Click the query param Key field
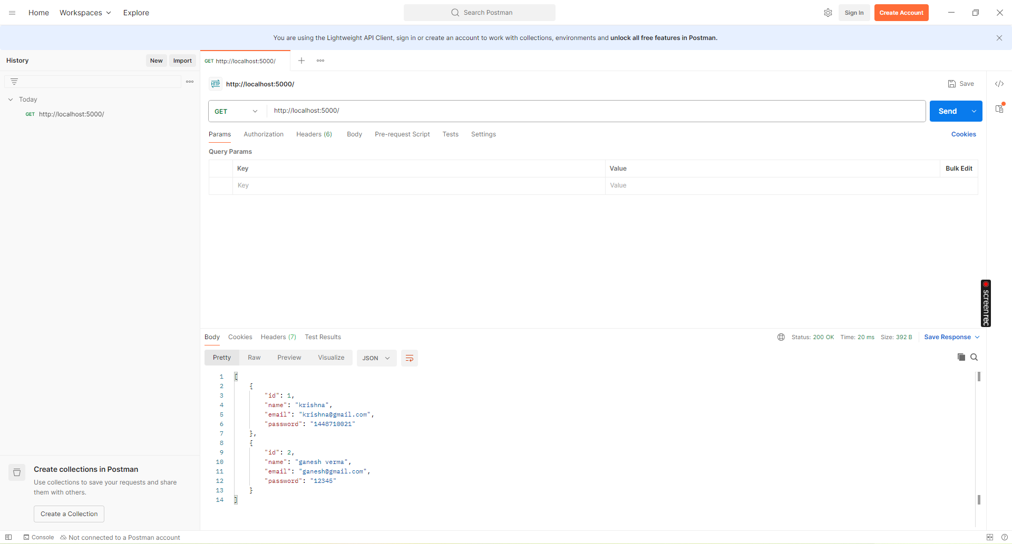The width and height of the screenshot is (1012, 544). 419,185
